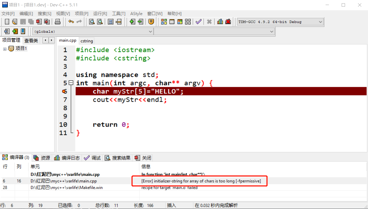Click the Stop execution X icon

click(209, 22)
